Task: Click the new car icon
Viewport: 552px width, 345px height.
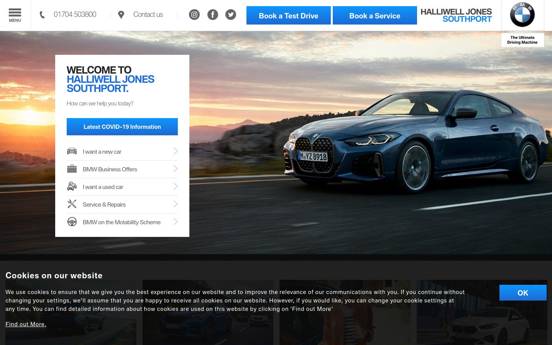Action: click(x=72, y=151)
